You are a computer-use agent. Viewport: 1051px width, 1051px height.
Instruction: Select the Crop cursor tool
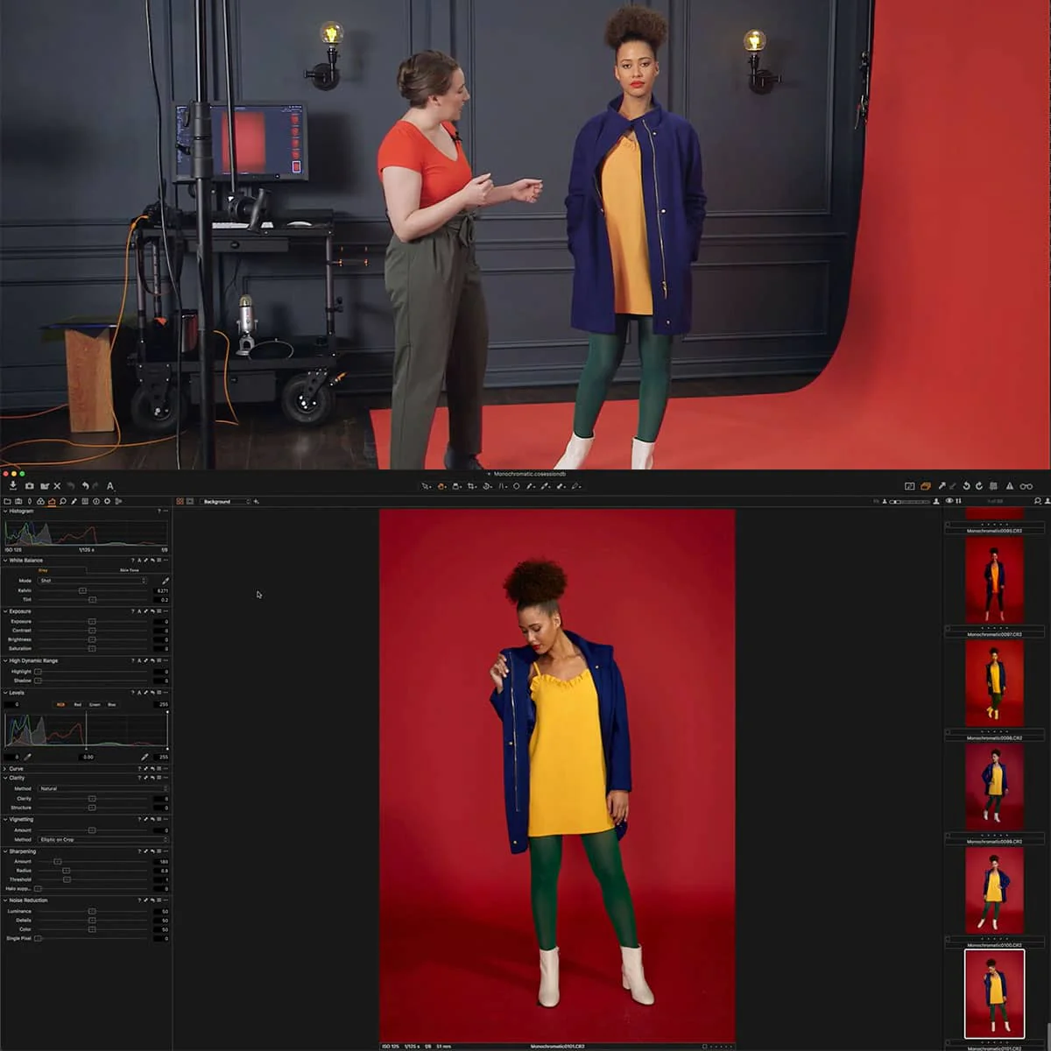click(471, 486)
